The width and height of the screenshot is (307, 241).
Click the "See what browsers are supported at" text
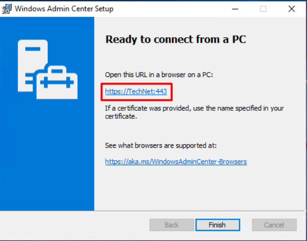161,146
